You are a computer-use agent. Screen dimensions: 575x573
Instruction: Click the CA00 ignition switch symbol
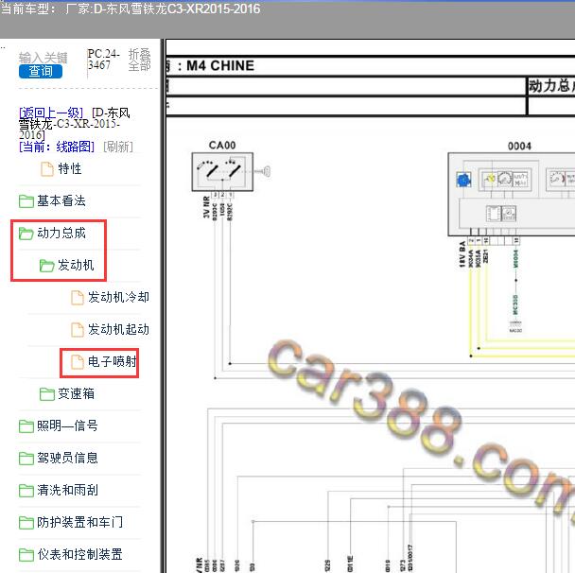coord(222,172)
